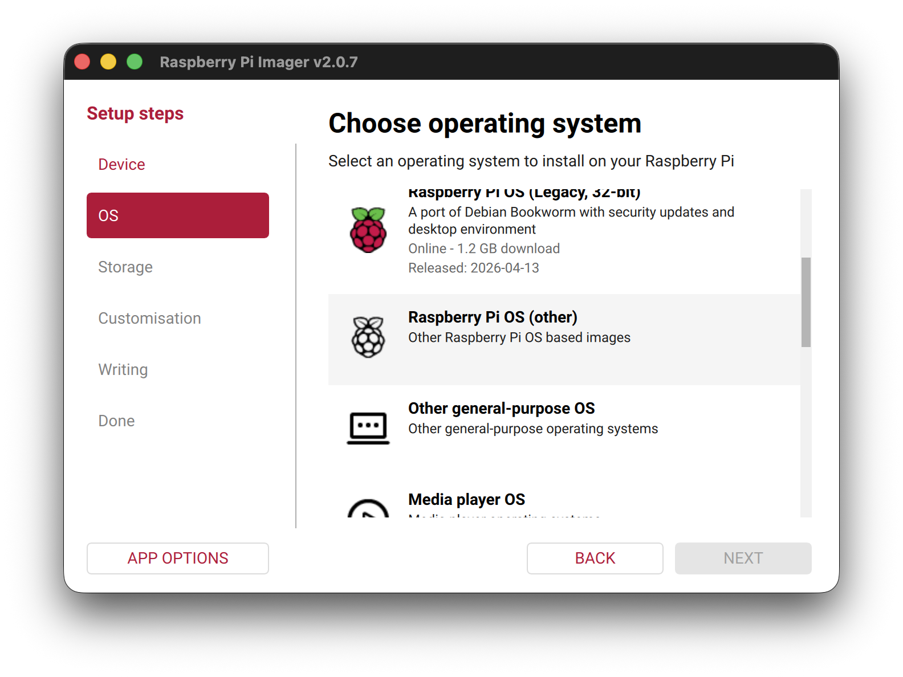The height and width of the screenshot is (677, 903).
Task: Open the Device setup step
Action: point(178,164)
